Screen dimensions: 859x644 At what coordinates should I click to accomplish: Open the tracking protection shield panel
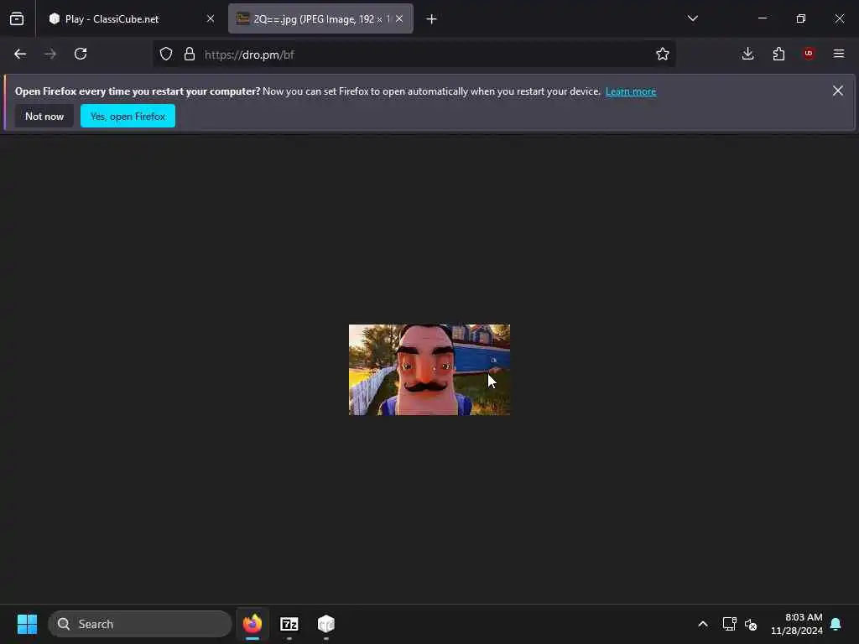coord(166,54)
